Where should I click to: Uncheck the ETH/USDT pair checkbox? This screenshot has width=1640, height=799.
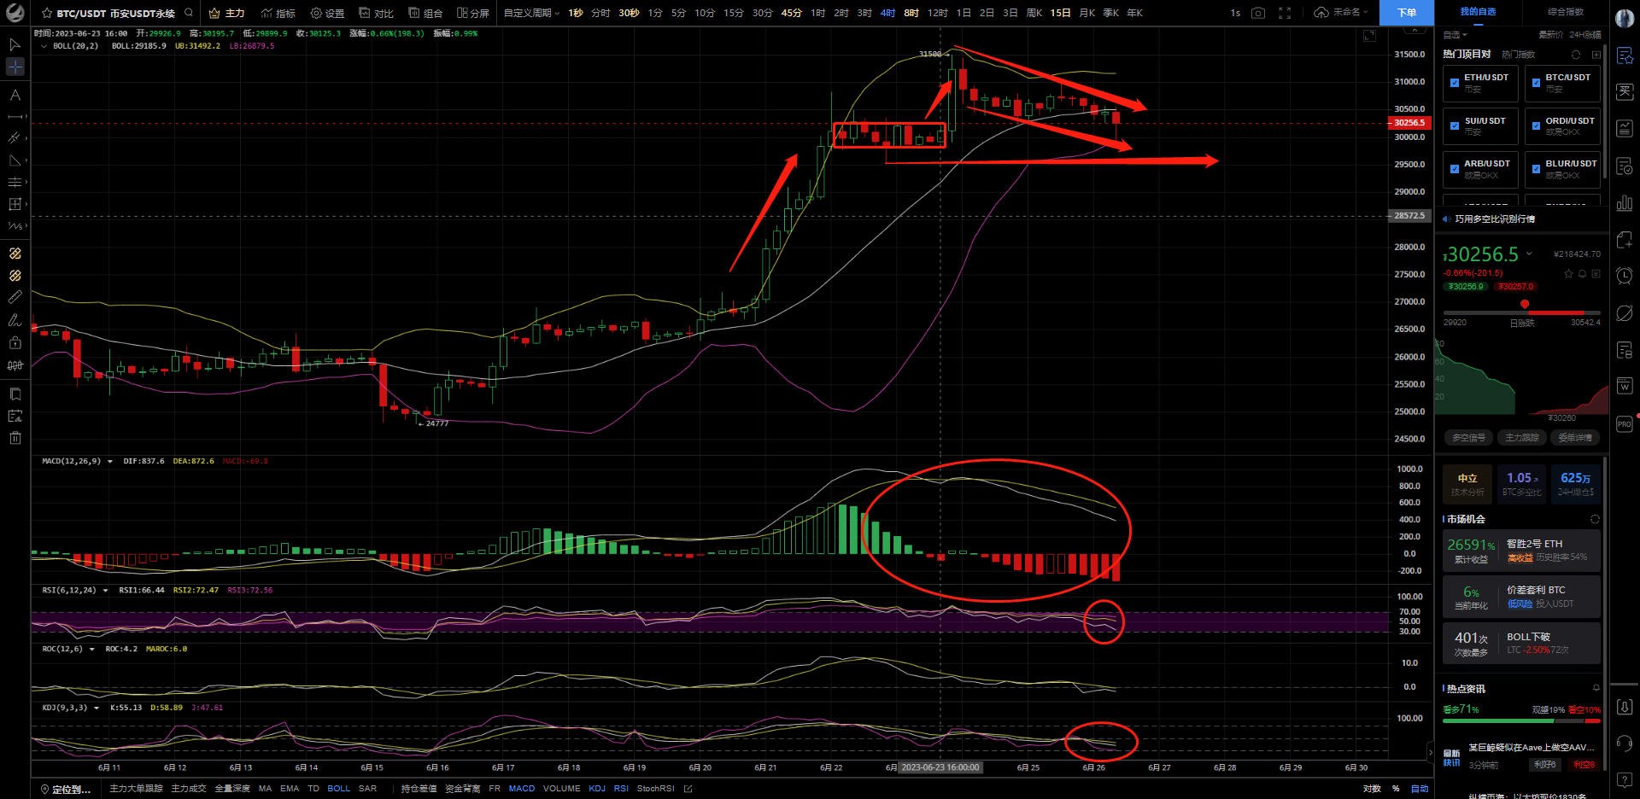(x=1455, y=83)
